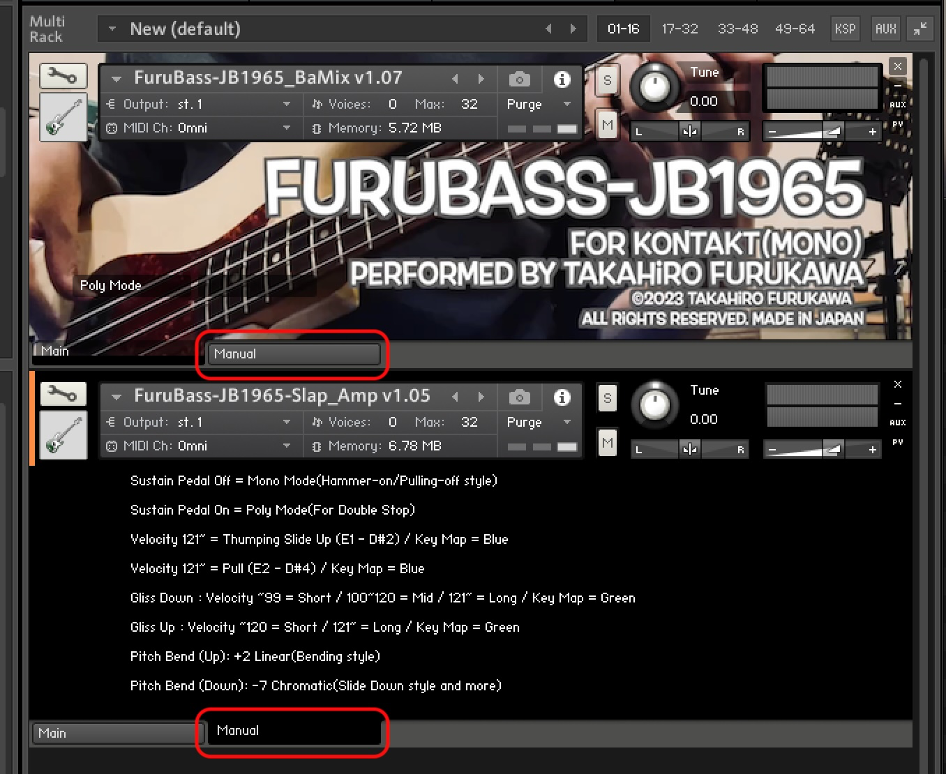
Task: Click the bass guitar icon of BaMix instrument
Action: tap(63, 117)
